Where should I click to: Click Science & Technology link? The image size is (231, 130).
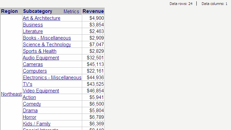47,45
